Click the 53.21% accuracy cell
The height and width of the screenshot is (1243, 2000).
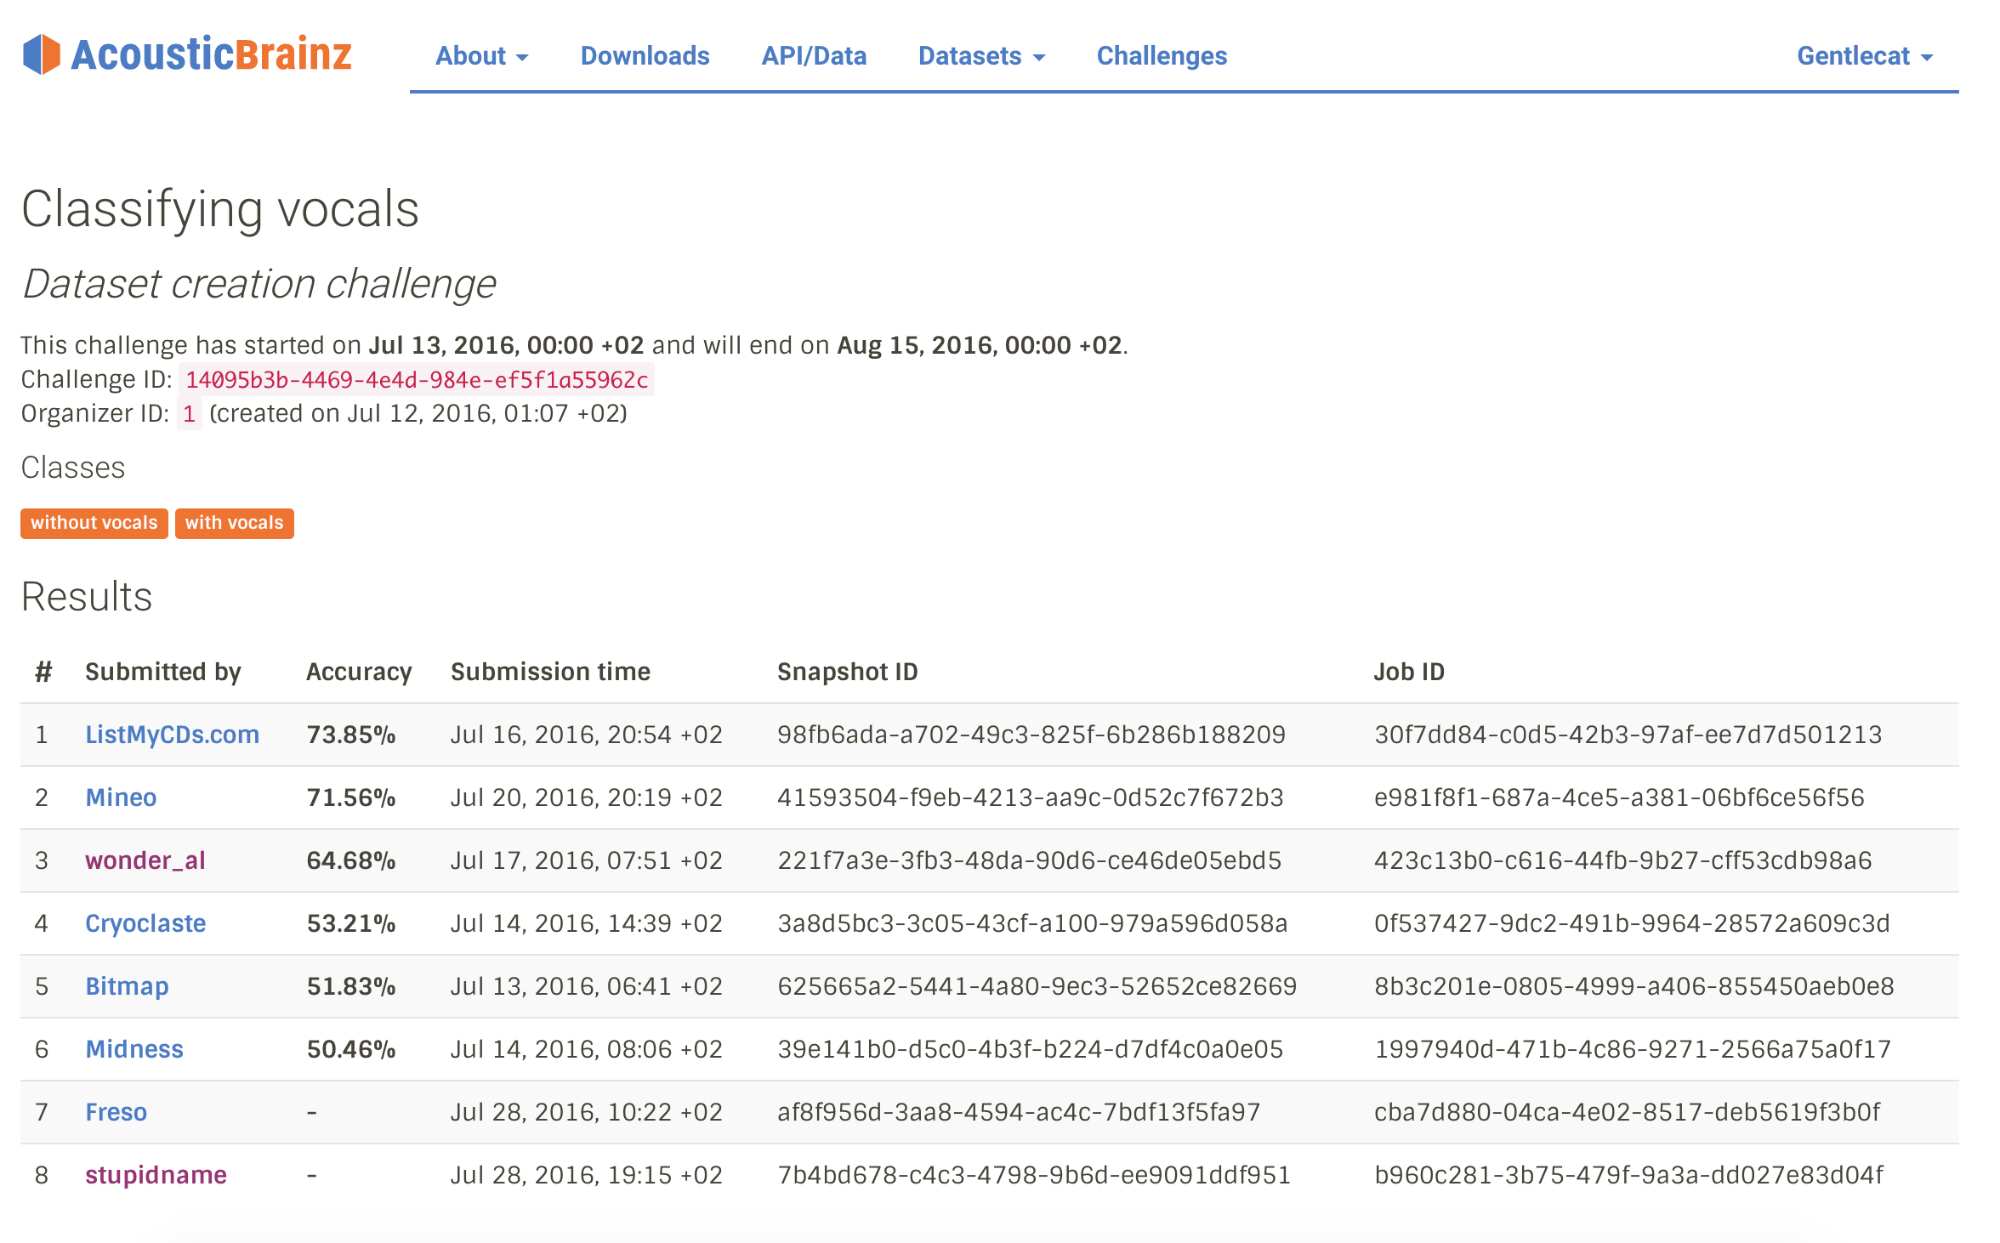351,923
